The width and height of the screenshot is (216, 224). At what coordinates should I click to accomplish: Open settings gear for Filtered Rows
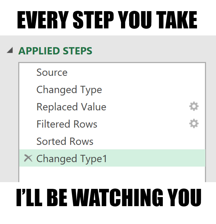point(194,124)
